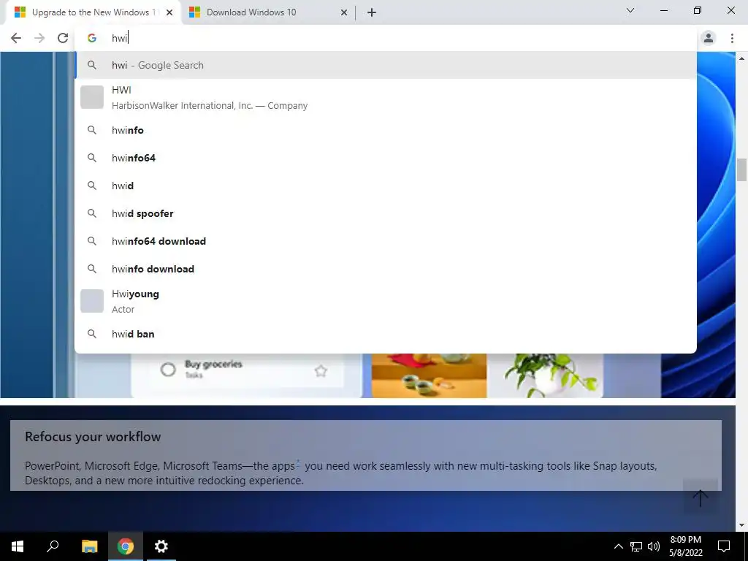The width and height of the screenshot is (748, 561).
Task: Open a new tab with the plus button
Action: (x=372, y=12)
